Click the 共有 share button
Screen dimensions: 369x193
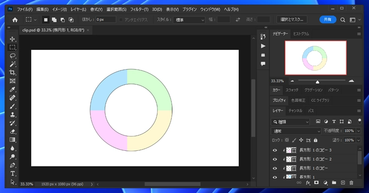pos(328,20)
